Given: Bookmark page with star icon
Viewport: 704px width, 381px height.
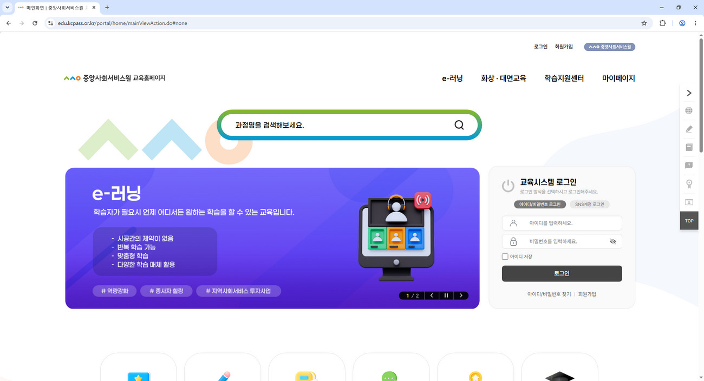Looking at the screenshot, I should (644, 23).
